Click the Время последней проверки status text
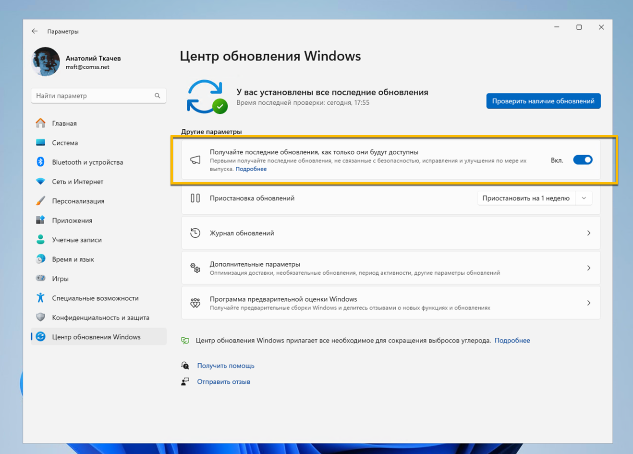This screenshot has height=454, width=633. coord(303,103)
